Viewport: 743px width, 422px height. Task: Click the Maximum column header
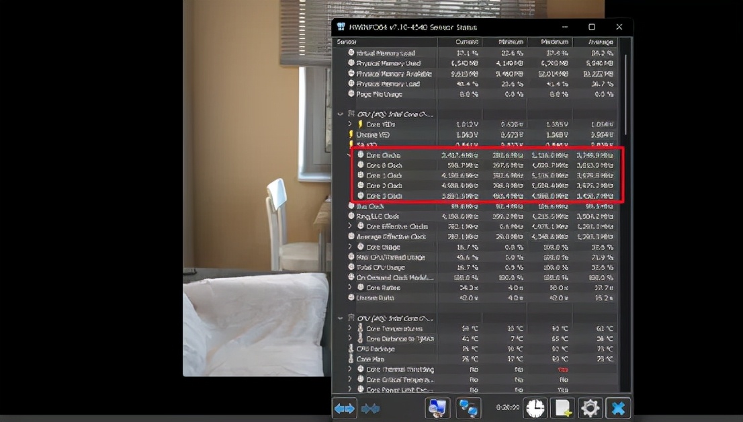click(x=549, y=42)
